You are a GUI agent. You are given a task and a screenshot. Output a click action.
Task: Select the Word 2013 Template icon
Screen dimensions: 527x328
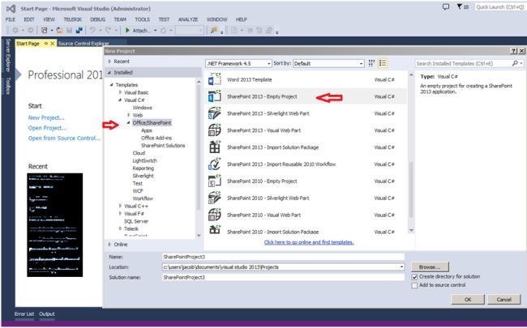point(214,79)
